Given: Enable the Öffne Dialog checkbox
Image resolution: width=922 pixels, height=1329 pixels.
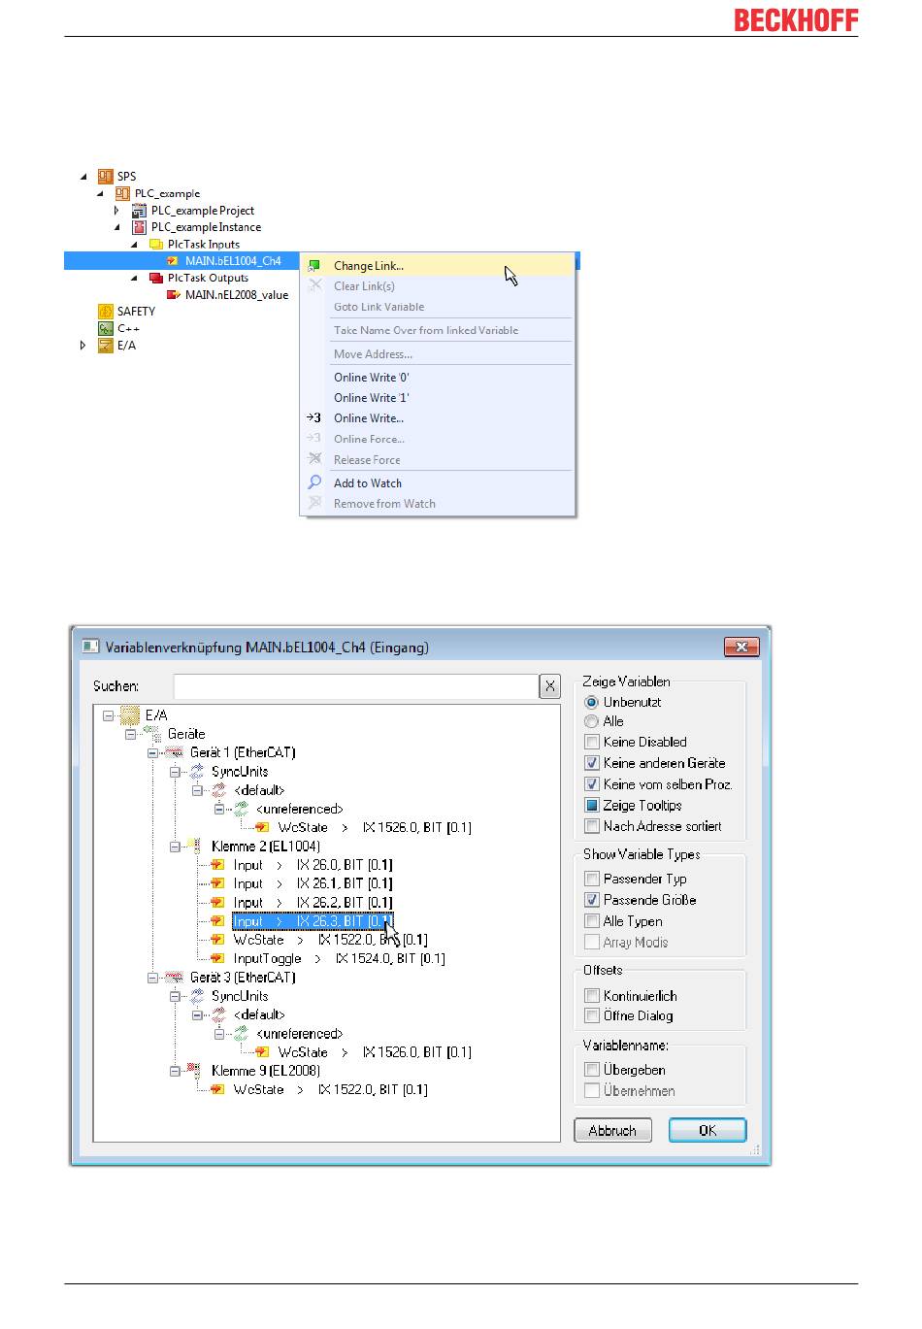Looking at the screenshot, I should (592, 1015).
